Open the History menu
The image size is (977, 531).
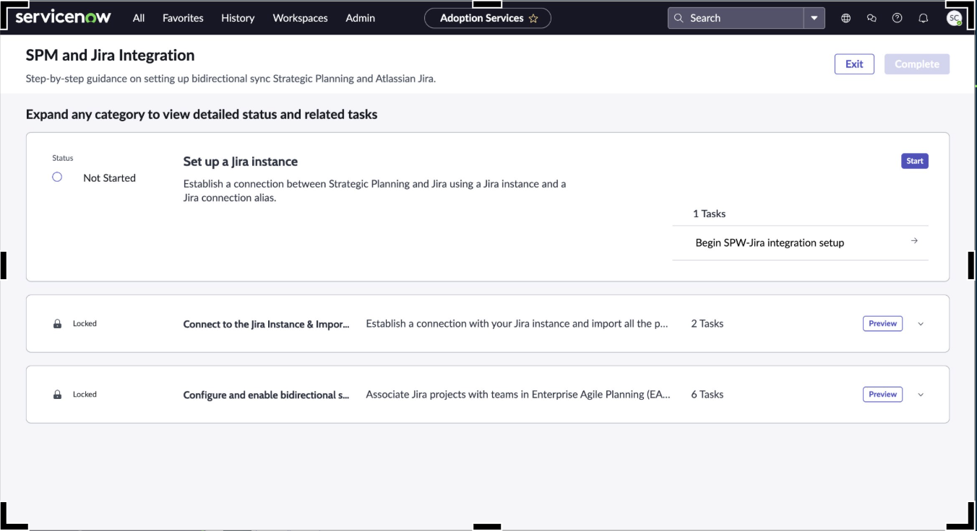(x=238, y=18)
